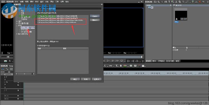
Task: Click the loop playback icon under the preview
Action: (x=122, y=61)
